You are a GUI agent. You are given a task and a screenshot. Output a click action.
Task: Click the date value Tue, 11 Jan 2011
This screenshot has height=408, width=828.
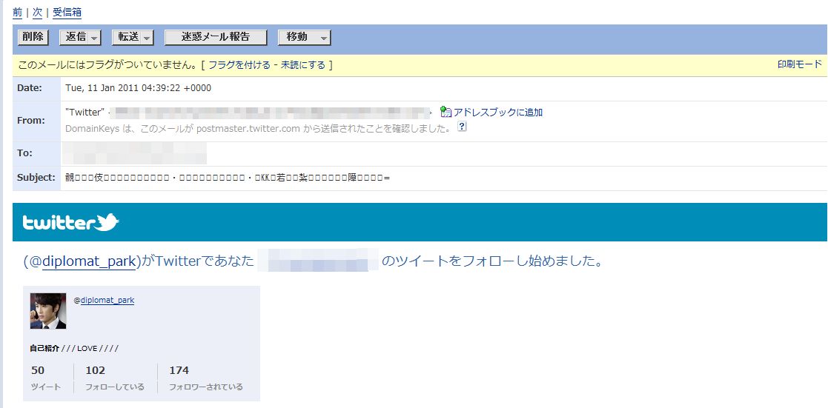[x=138, y=88]
